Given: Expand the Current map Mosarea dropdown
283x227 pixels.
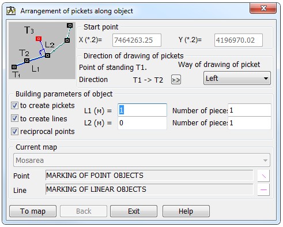Looking at the screenshot, I should coord(142,160).
